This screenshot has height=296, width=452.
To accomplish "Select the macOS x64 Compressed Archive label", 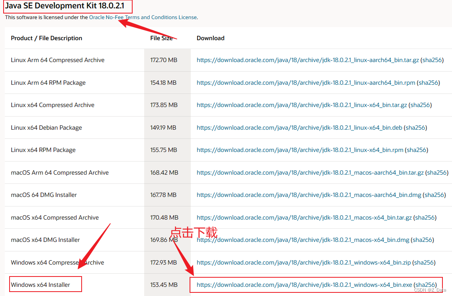I will [55, 217].
